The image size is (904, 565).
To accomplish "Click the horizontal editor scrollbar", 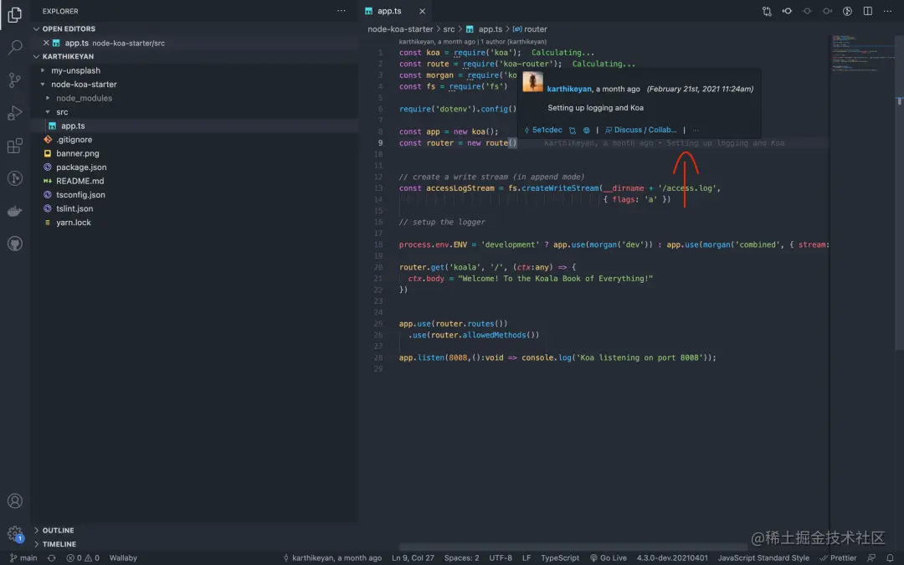I will pyautogui.click(x=573, y=547).
